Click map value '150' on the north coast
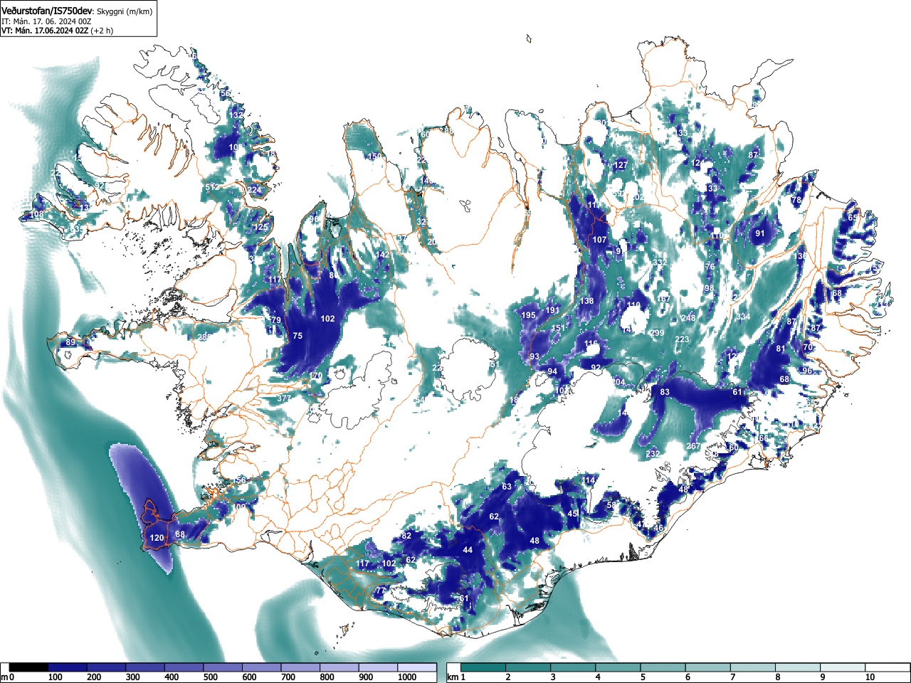Viewport: 911px width, 683px height. pyautogui.click(x=374, y=157)
